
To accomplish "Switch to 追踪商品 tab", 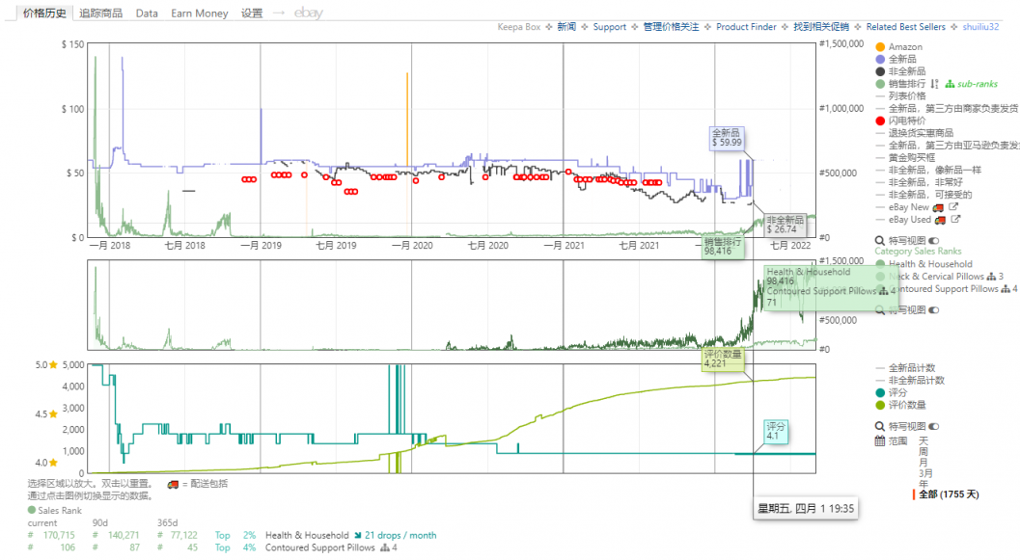I will tap(100, 13).
